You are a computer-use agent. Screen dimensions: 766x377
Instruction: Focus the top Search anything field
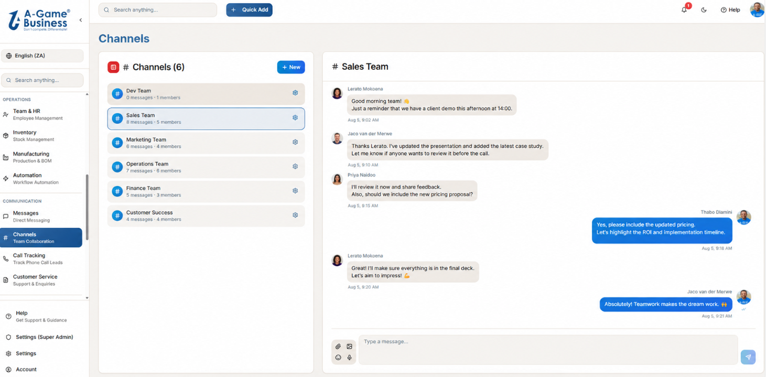point(158,10)
